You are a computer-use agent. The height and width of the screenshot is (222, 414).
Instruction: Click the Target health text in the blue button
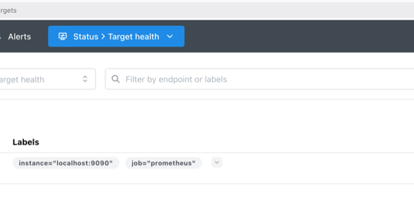click(x=133, y=36)
